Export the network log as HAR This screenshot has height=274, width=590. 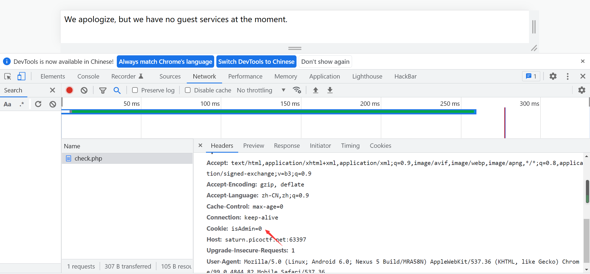[330, 90]
